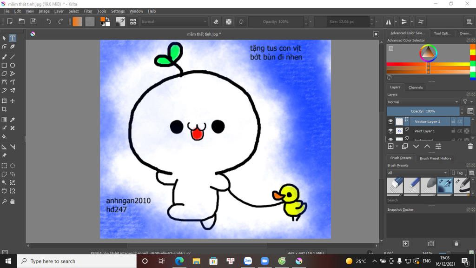Select the Transform tool

(4, 101)
